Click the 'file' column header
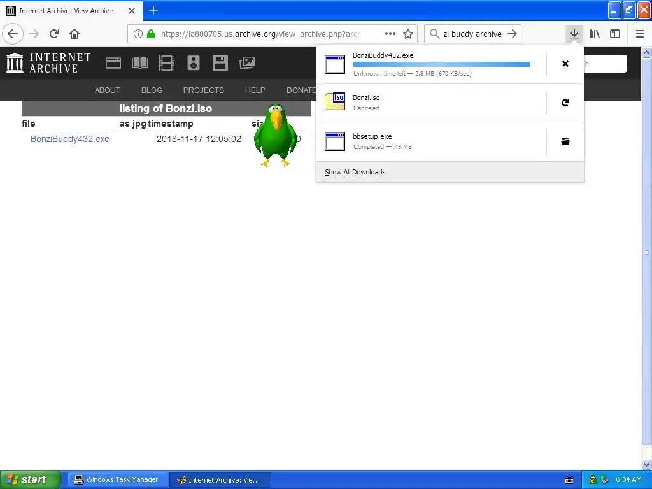The width and height of the screenshot is (652, 489). point(28,124)
